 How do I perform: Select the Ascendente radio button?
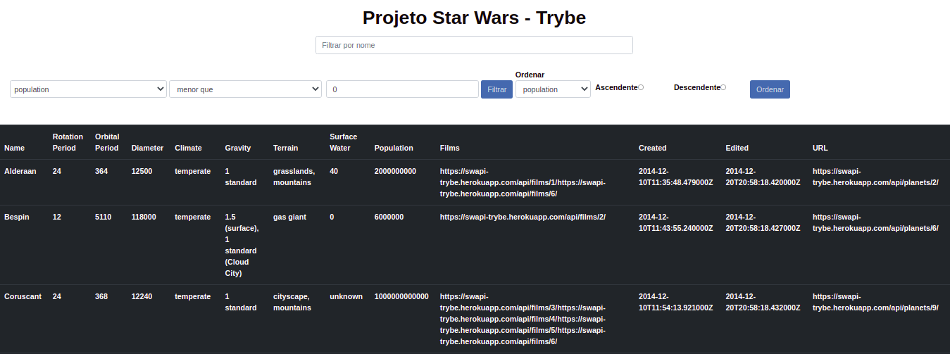[x=641, y=87]
